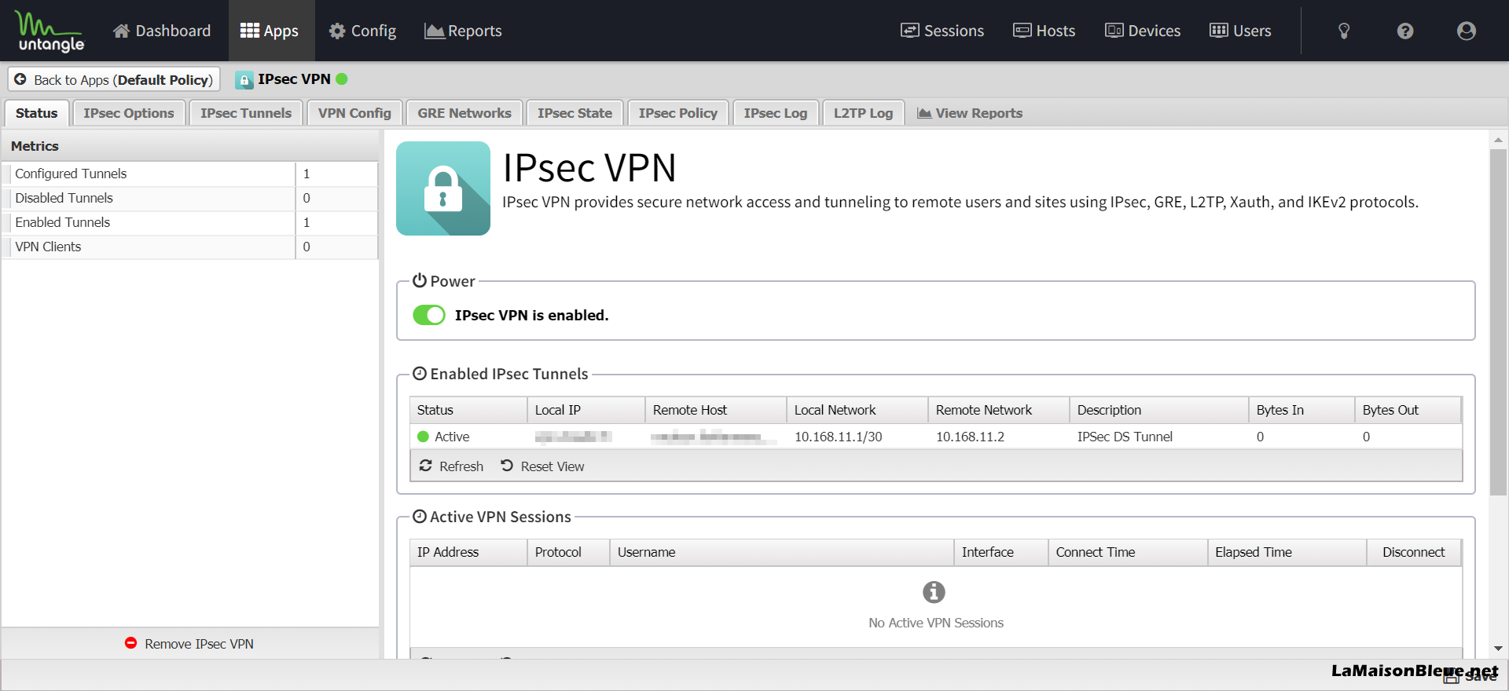Open the GRE Networks tab
The height and width of the screenshot is (691, 1509).
coord(464,113)
